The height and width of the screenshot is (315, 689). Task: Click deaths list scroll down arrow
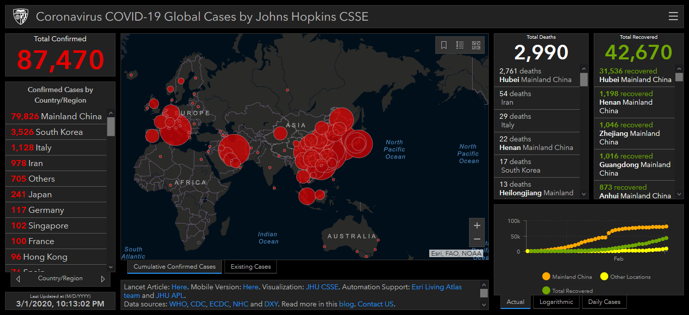pyautogui.click(x=584, y=194)
